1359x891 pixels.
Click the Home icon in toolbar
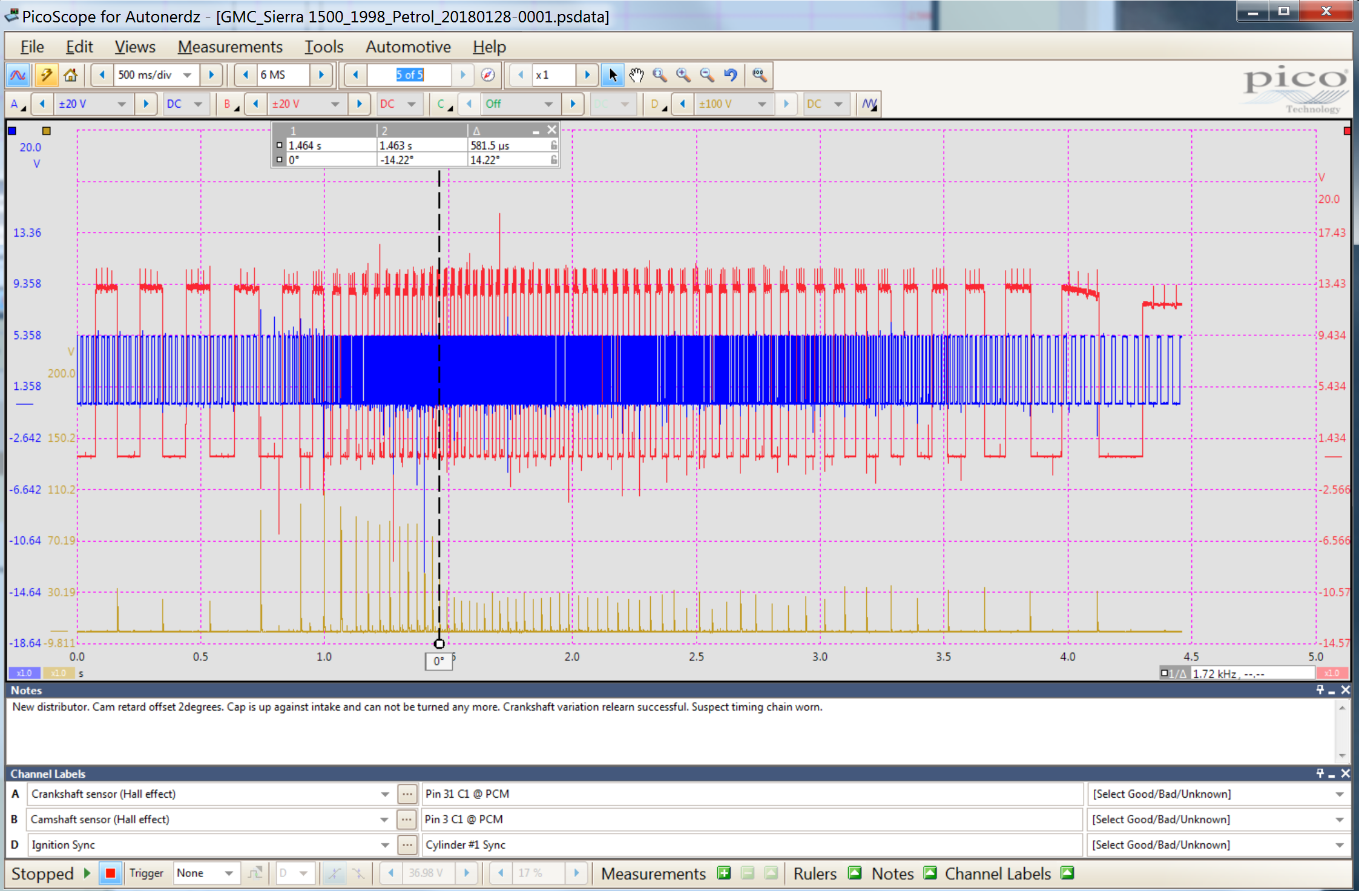click(70, 75)
